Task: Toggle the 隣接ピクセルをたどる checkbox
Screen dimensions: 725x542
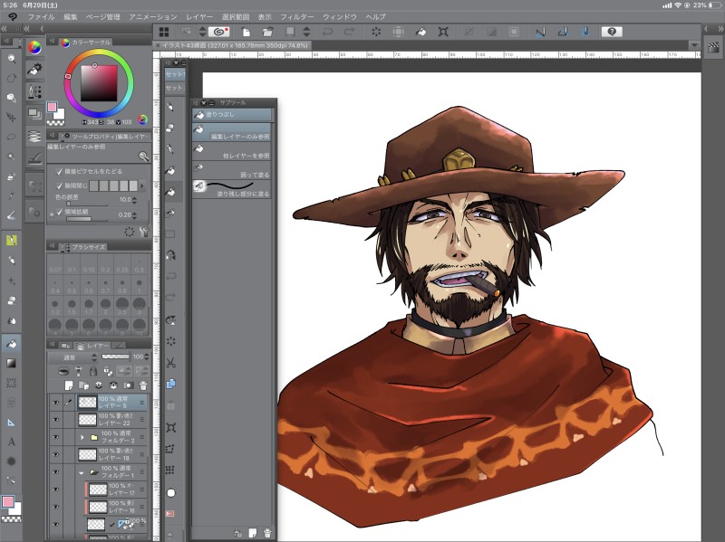Action: tap(60, 171)
